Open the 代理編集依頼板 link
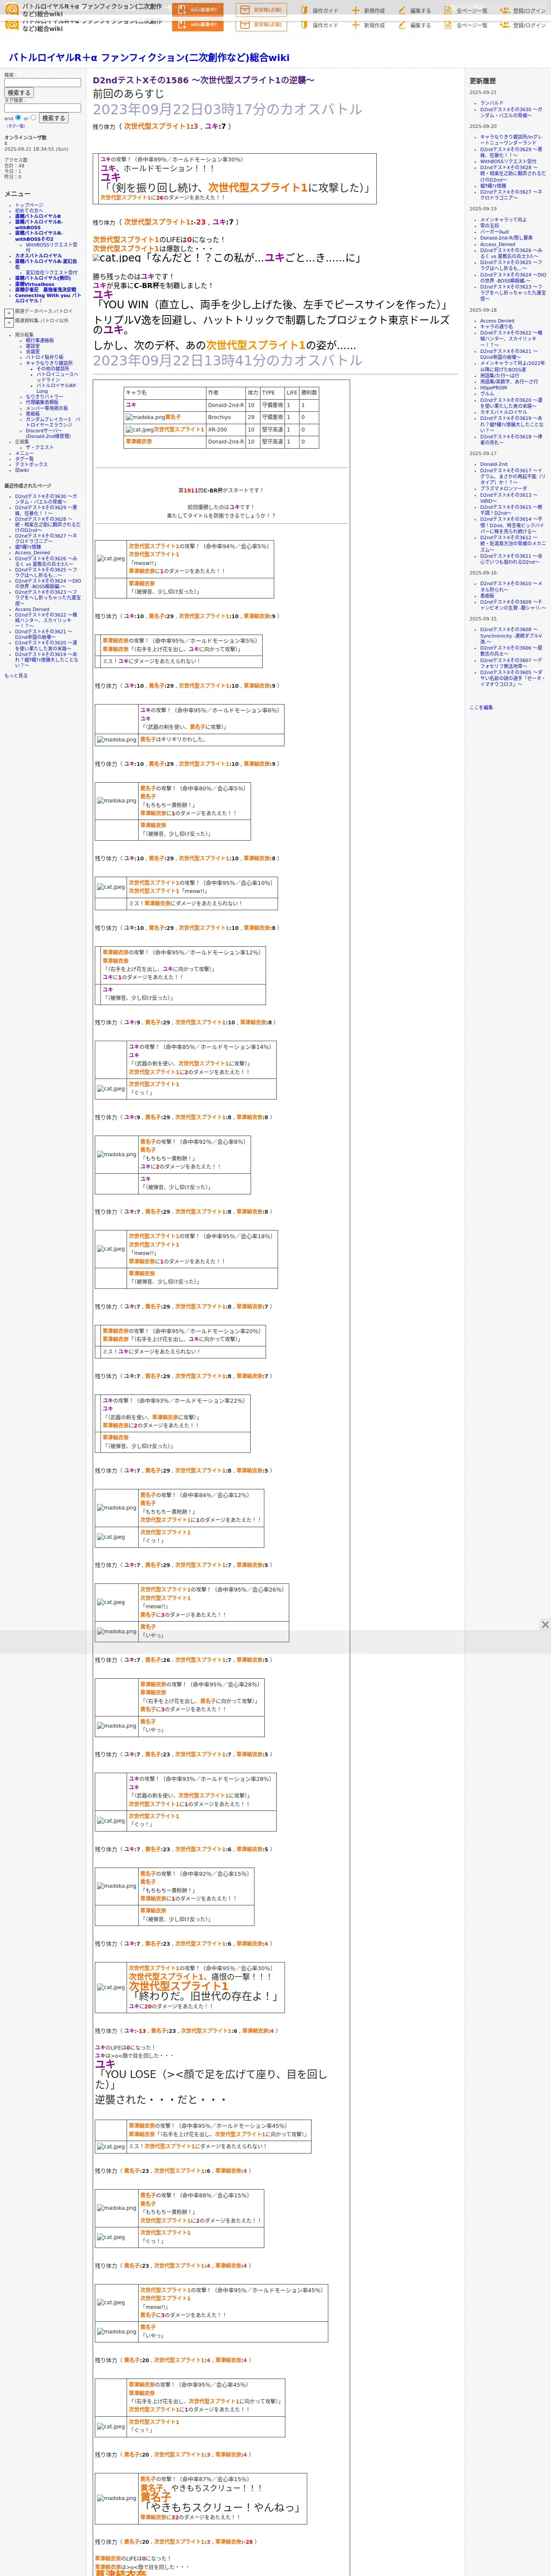 (42, 402)
